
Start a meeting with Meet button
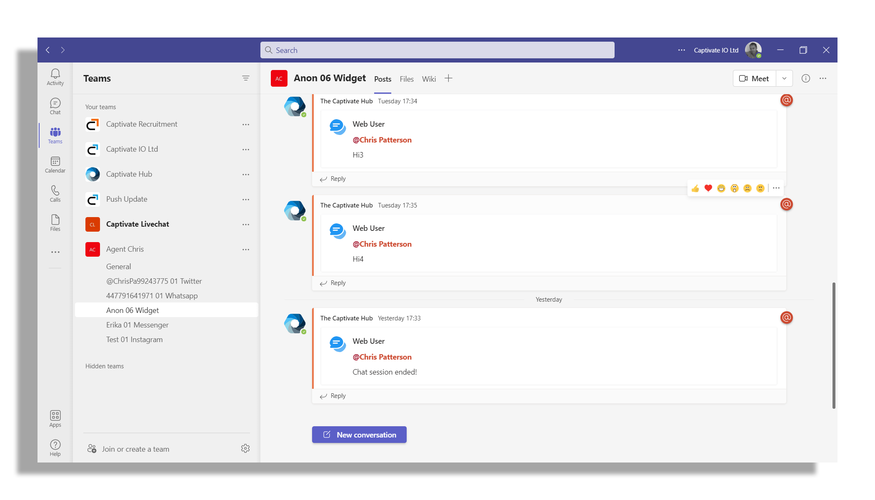click(x=754, y=78)
